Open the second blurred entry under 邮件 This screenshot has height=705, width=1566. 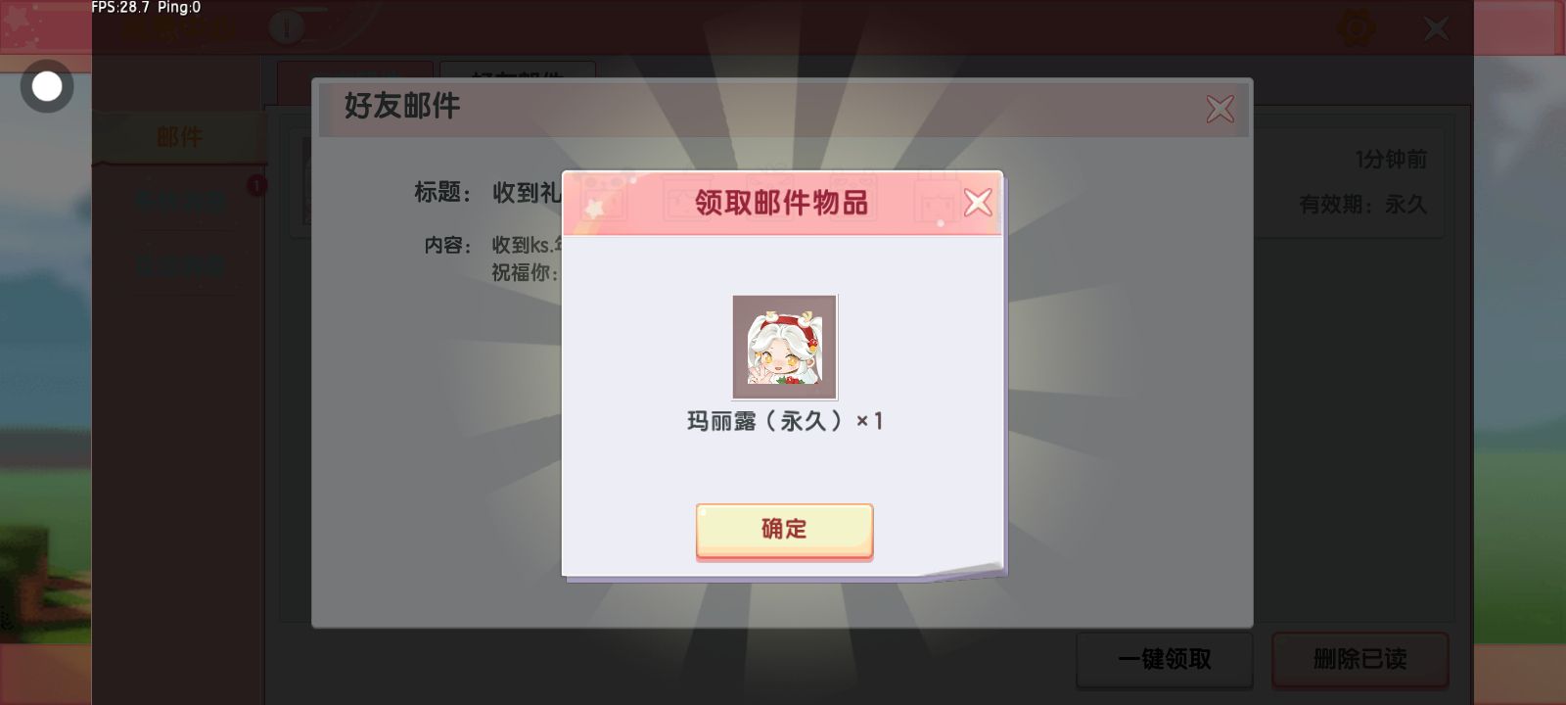(180, 265)
